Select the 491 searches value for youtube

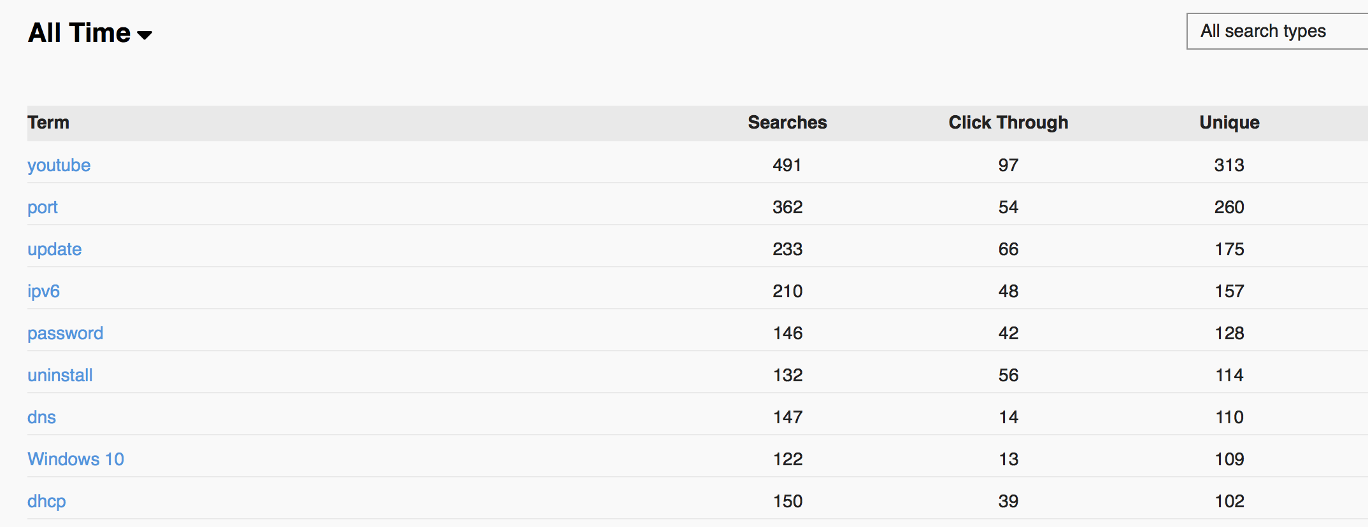pyautogui.click(x=787, y=165)
